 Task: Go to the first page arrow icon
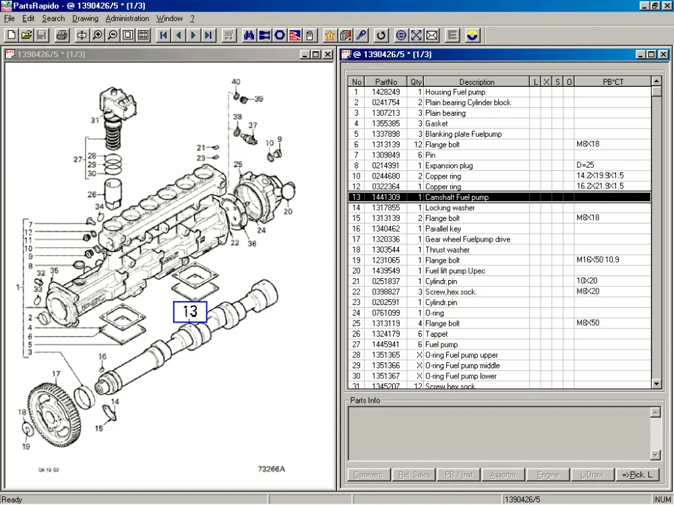tap(163, 35)
